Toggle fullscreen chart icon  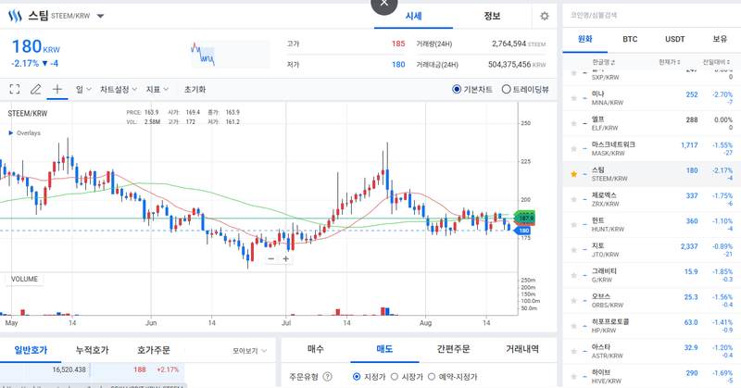coord(15,89)
